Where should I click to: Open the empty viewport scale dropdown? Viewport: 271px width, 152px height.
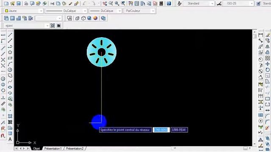point(49,18)
